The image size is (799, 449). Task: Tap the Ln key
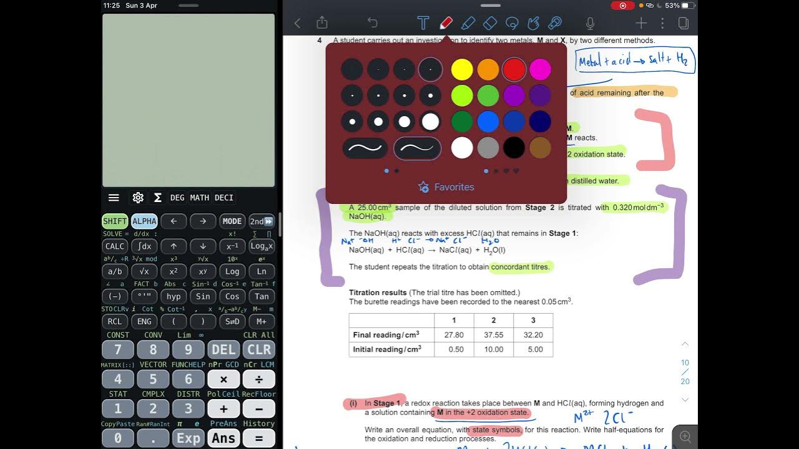[x=262, y=271]
